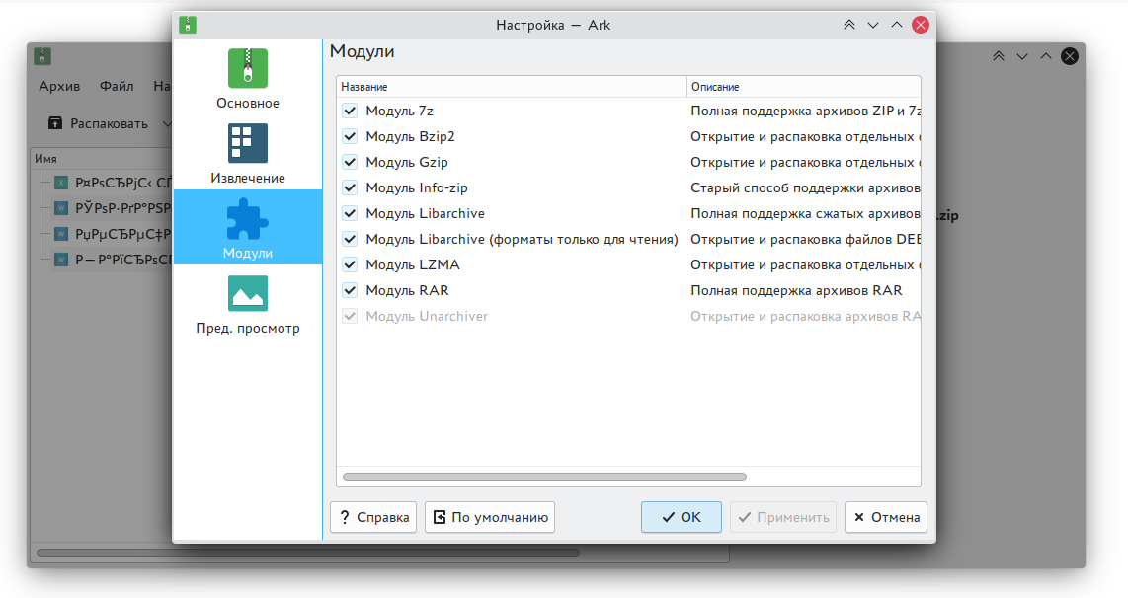Uncheck Модуль Libarchive (форматы только для чтения)

350,240
